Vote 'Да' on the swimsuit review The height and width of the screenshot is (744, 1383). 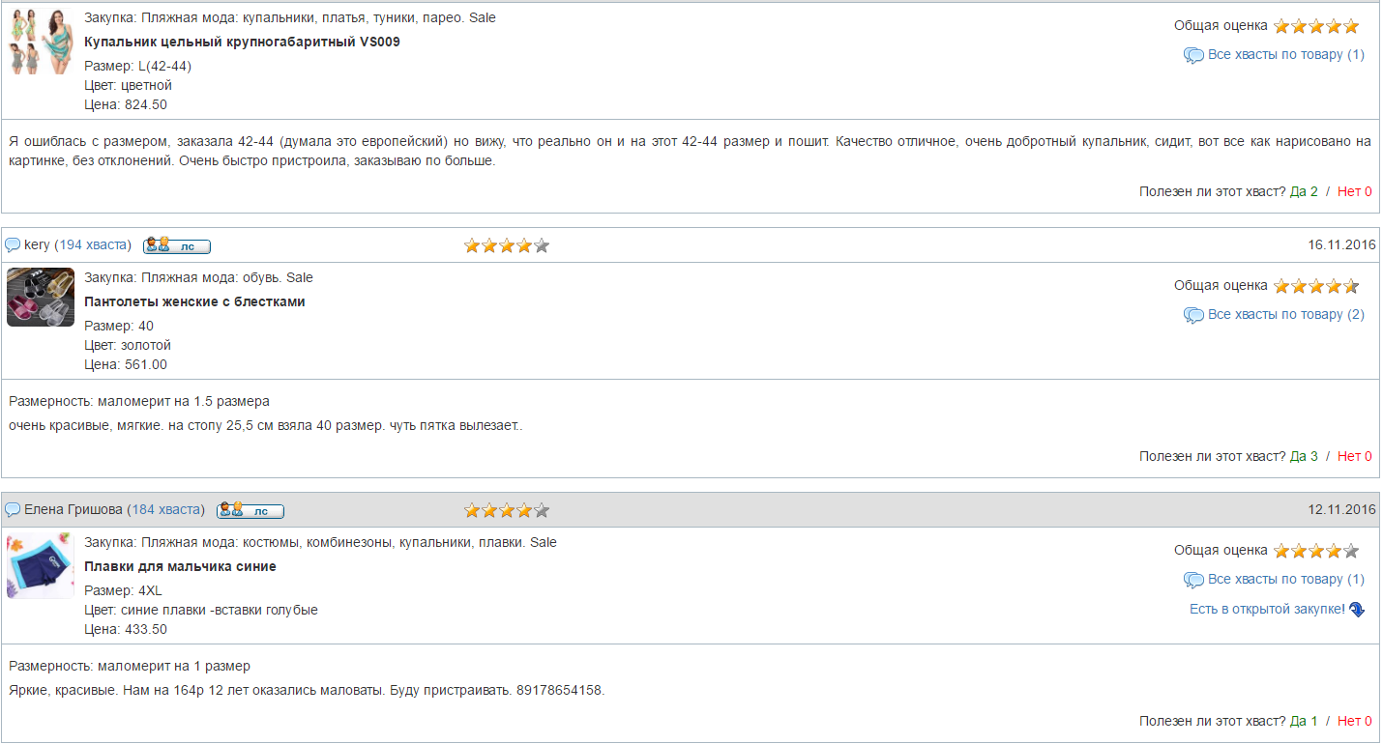(1304, 191)
